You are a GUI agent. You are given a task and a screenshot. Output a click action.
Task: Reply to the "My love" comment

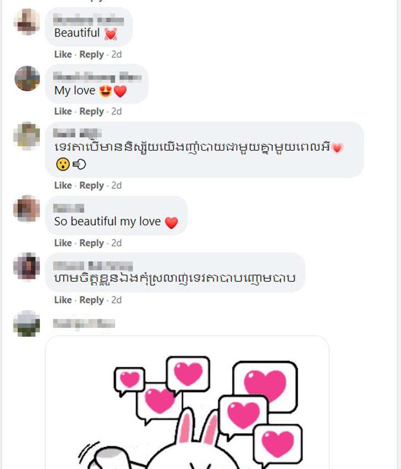(x=92, y=111)
